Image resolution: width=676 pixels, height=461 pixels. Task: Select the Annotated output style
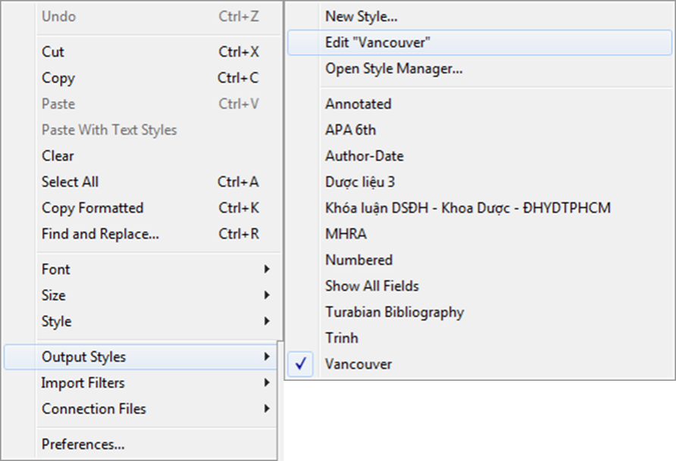click(480, 104)
